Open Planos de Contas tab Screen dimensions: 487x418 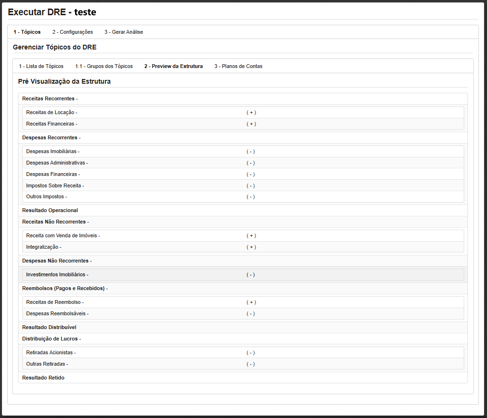click(238, 66)
